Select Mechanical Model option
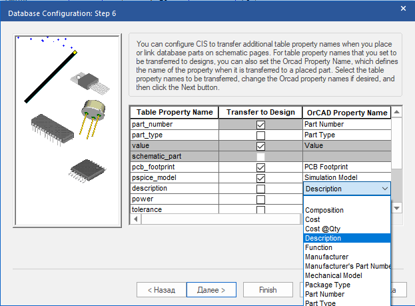 coord(332,275)
